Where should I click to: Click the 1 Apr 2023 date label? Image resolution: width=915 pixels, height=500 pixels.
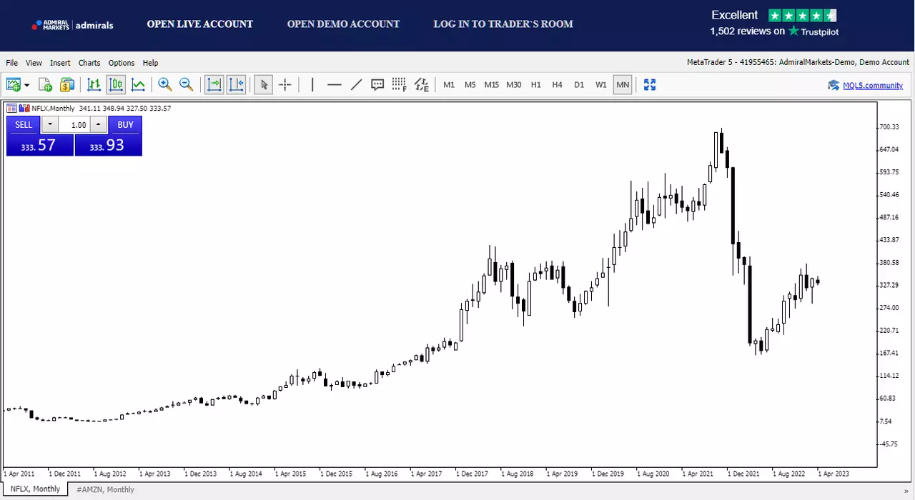coord(834,474)
